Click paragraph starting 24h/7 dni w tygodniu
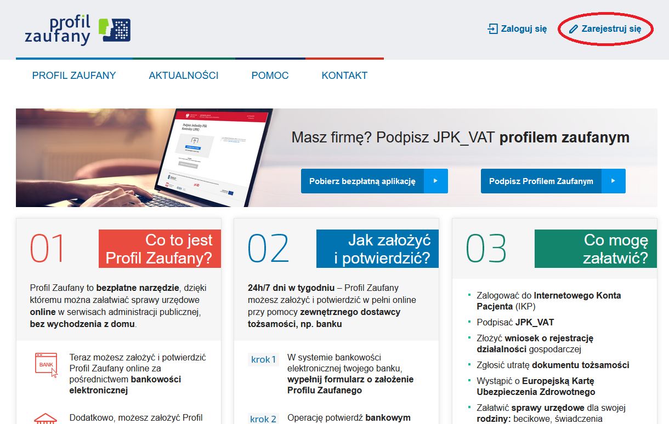The image size is (669, 424). tap(332, 306)
